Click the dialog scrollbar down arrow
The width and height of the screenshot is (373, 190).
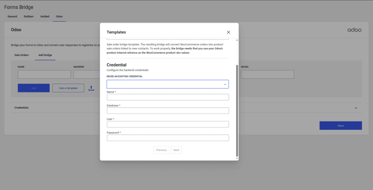click(x=237, y=158)
